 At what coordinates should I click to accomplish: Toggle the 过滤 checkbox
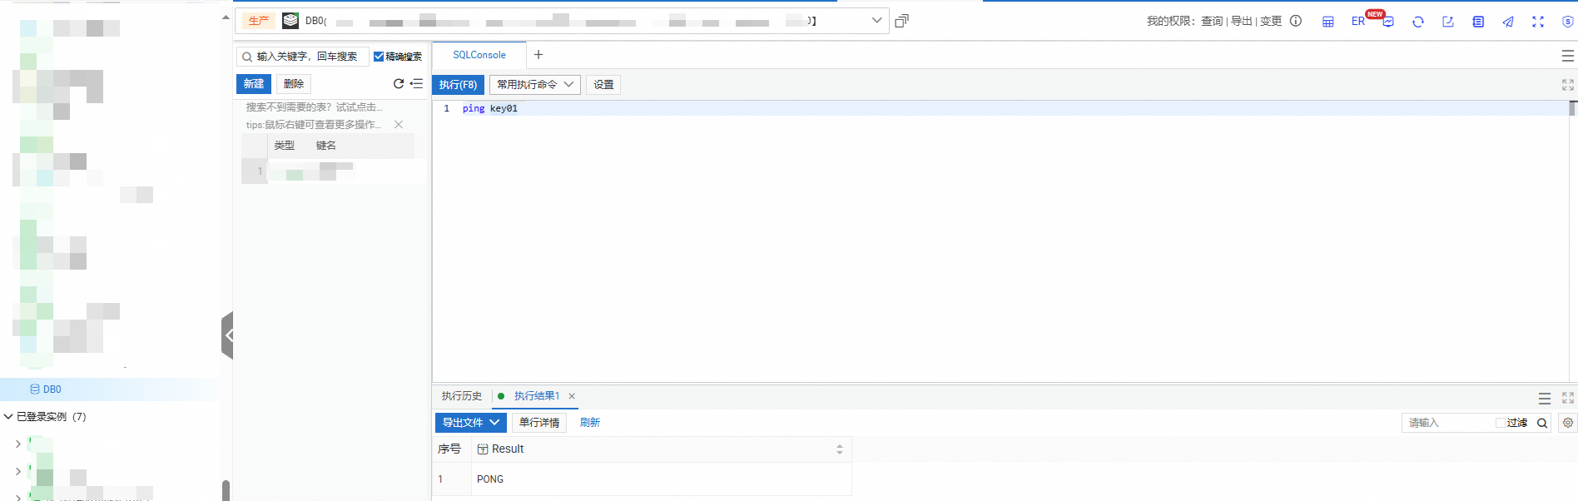coord(1501,423)
